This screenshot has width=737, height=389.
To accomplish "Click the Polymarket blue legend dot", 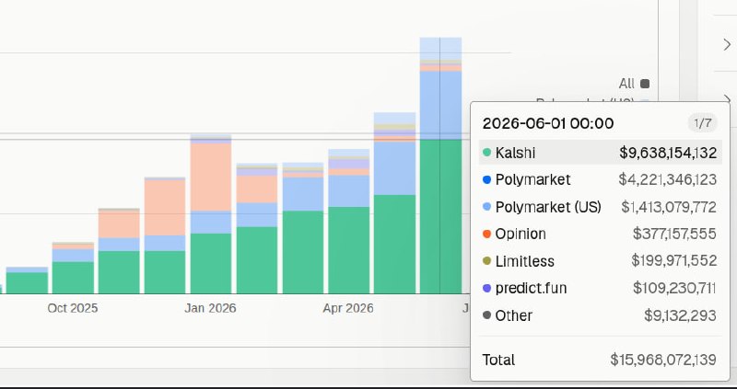I will click(487, 179).
